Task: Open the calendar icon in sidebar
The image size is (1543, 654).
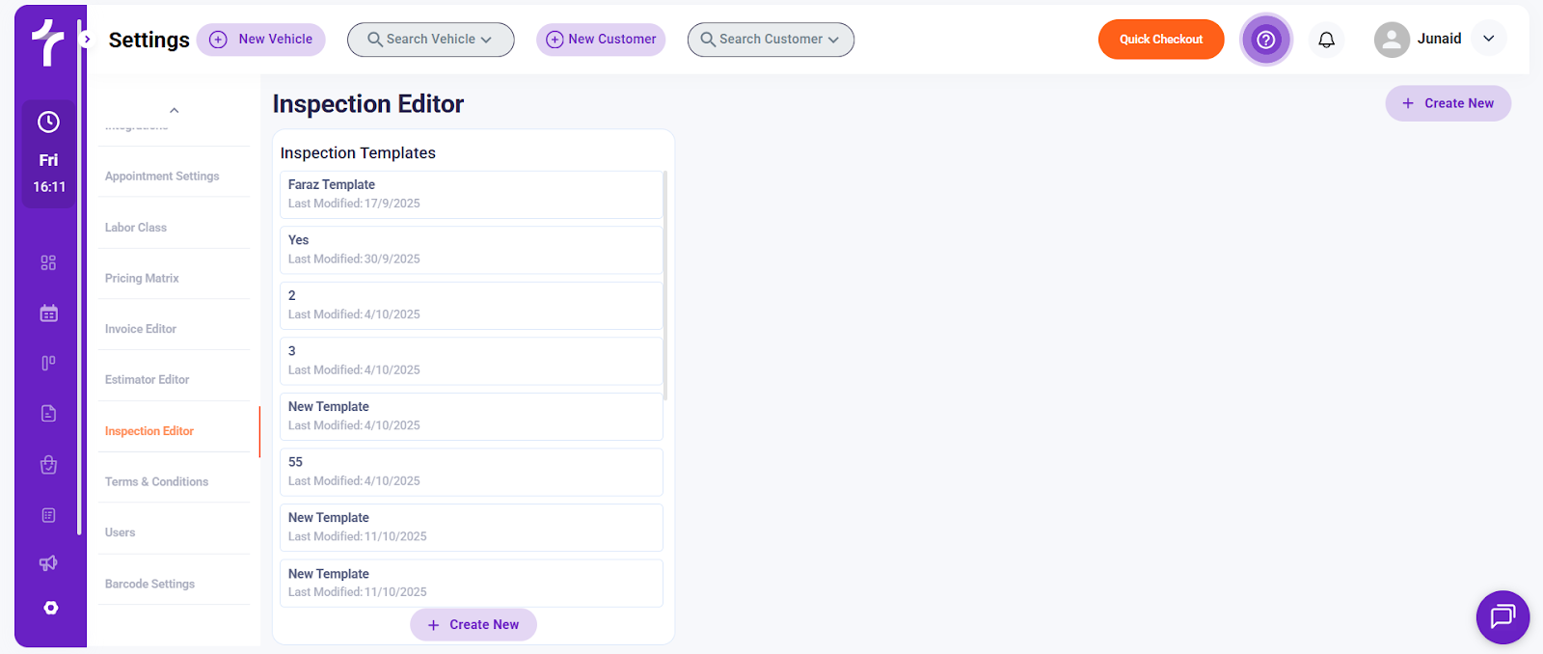Action: [x=48, y=313]
